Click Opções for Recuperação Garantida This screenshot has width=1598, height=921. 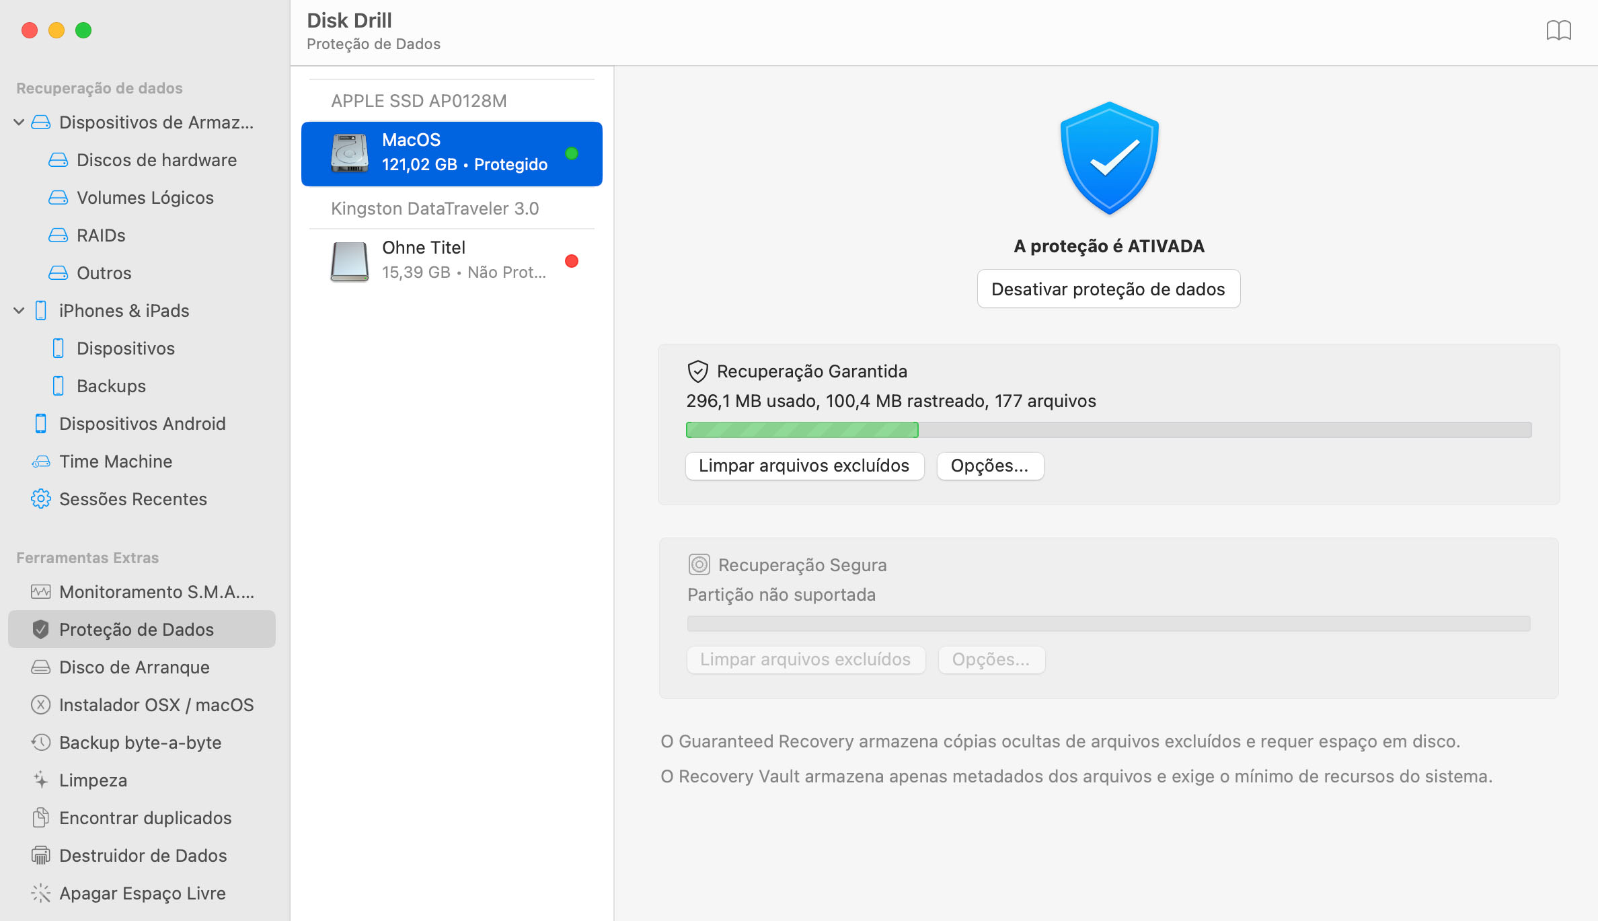click(988, 466)
